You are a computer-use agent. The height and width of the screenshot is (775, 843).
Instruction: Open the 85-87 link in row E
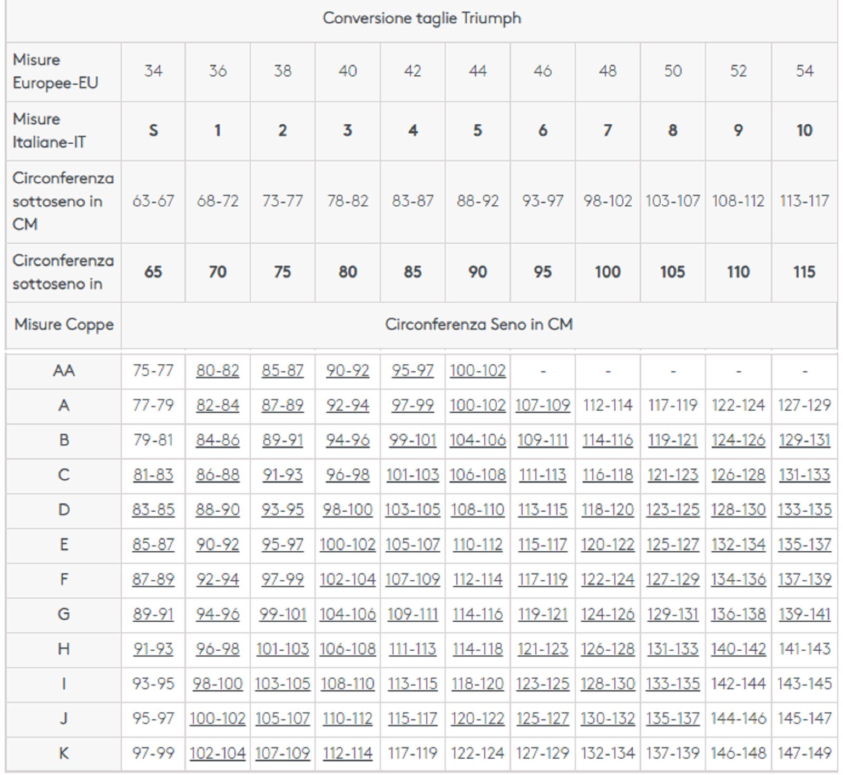pos(153,544)
